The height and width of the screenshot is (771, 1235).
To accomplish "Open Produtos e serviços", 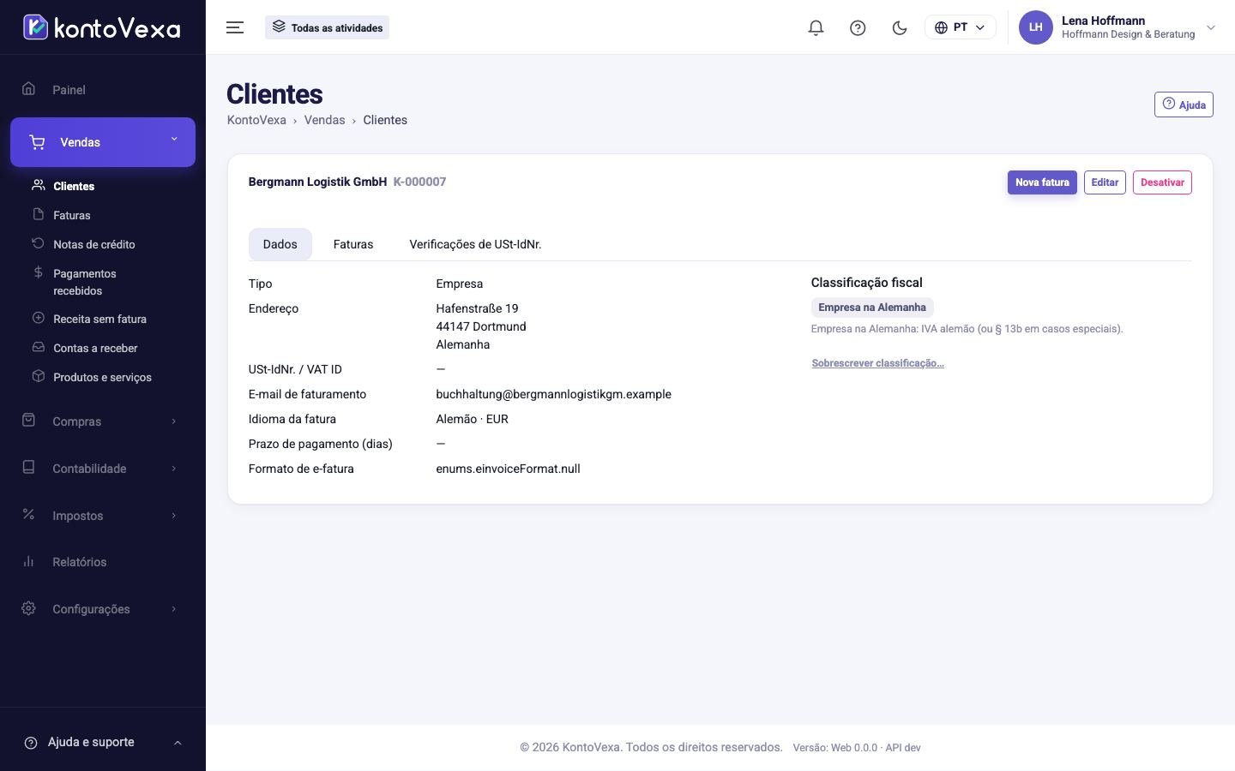I will click(x=102, y=377).
